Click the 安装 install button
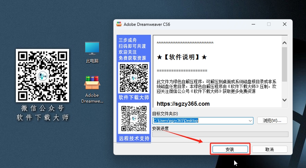The image size is (306, 168). click(x=230, y=149)
